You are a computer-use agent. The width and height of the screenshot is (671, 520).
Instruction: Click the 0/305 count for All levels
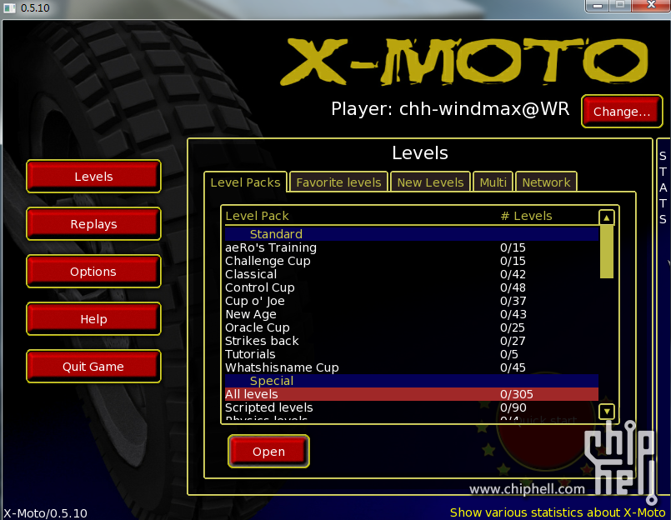click(x=517, y=394)
